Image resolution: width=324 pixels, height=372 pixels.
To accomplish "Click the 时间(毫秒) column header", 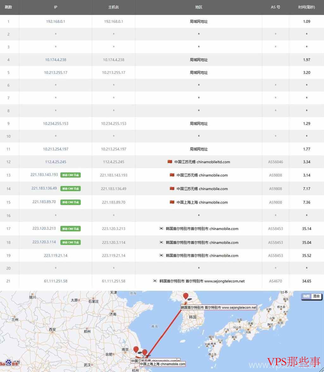I will (306, 7).
